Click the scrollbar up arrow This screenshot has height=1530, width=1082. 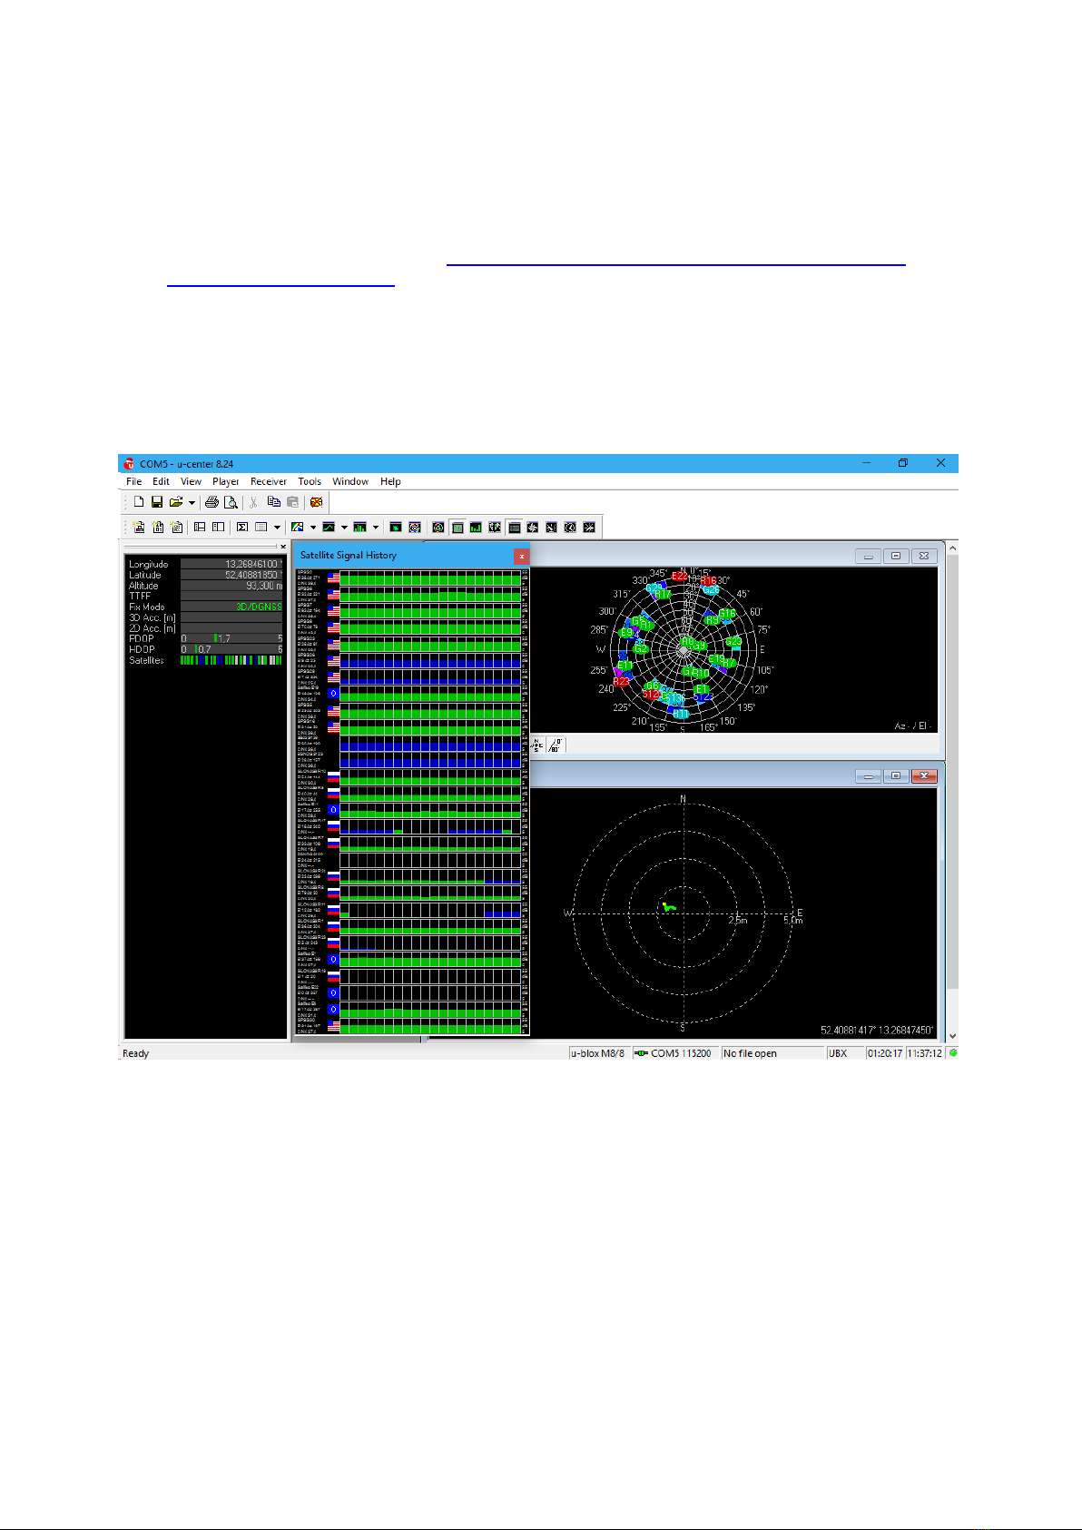pos(952,548)
